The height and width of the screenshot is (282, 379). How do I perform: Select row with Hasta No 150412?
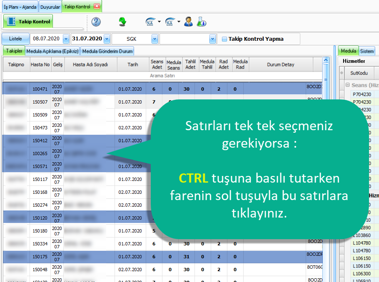[162, 141]
